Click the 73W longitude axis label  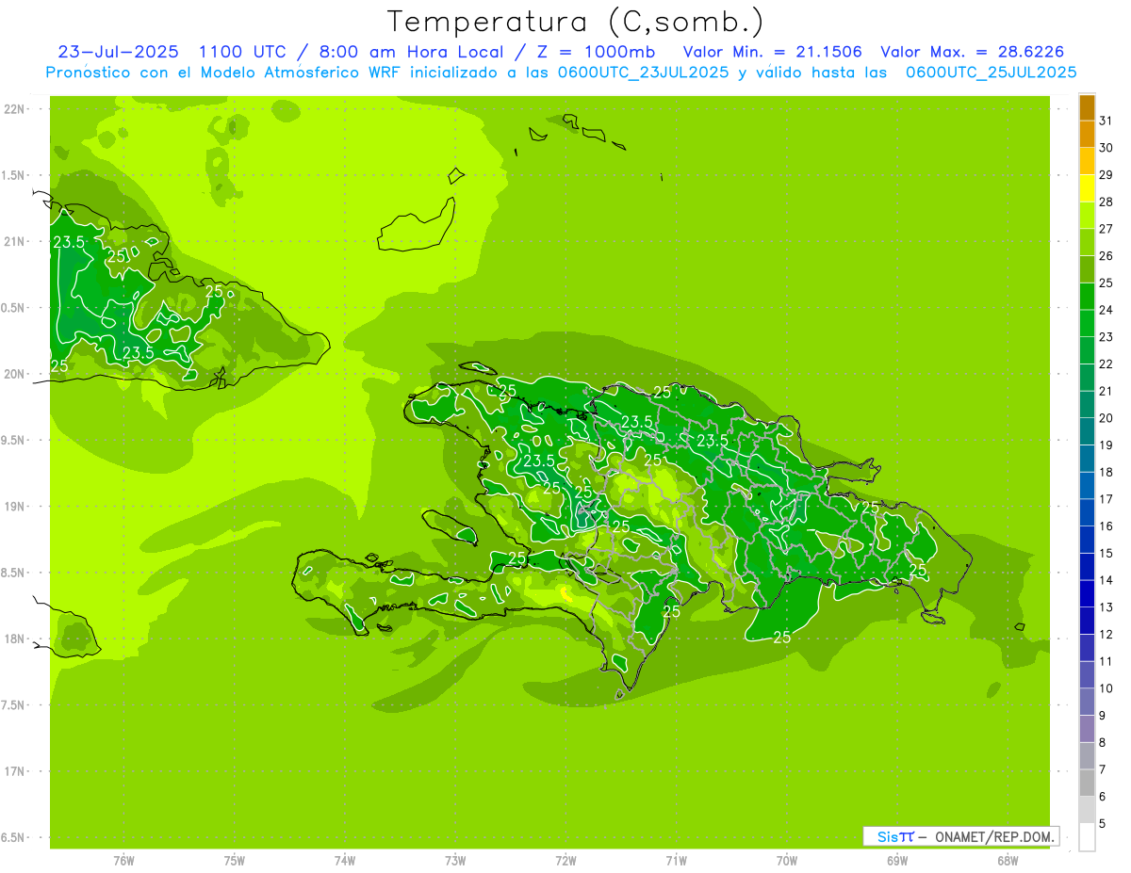[x=455, y=860]
